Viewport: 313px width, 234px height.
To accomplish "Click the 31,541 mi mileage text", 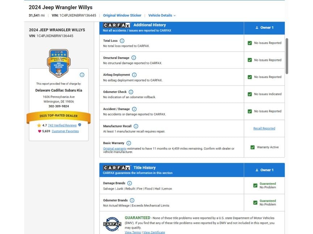I will pyautogui.click(x=37, y=15).
